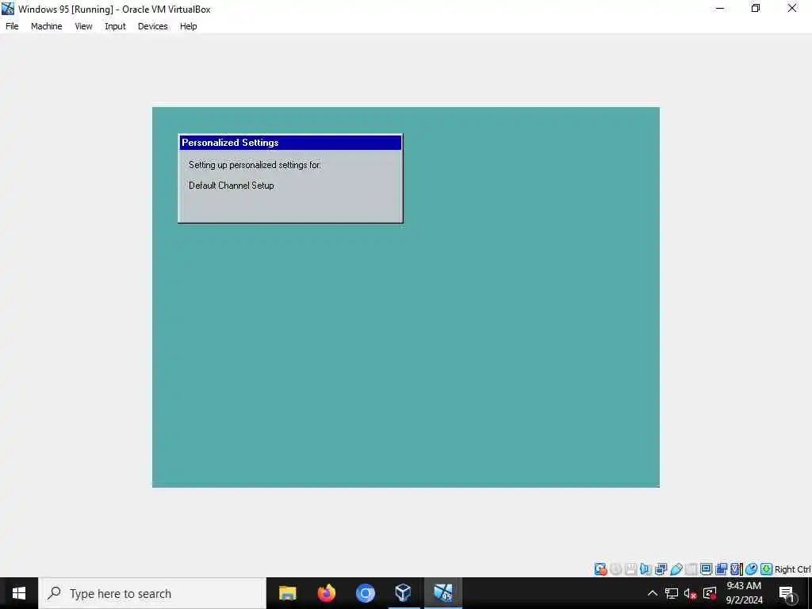
Task: Click 'Setting up personalized settings for:' text
Action: pyautogui.click(x=255, y=165)
